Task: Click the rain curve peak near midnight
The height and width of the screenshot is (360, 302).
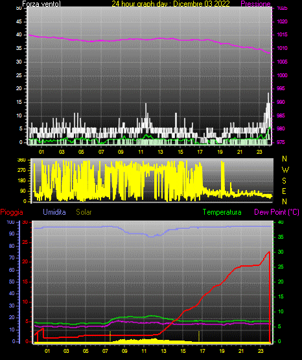Action: point(269,252)
